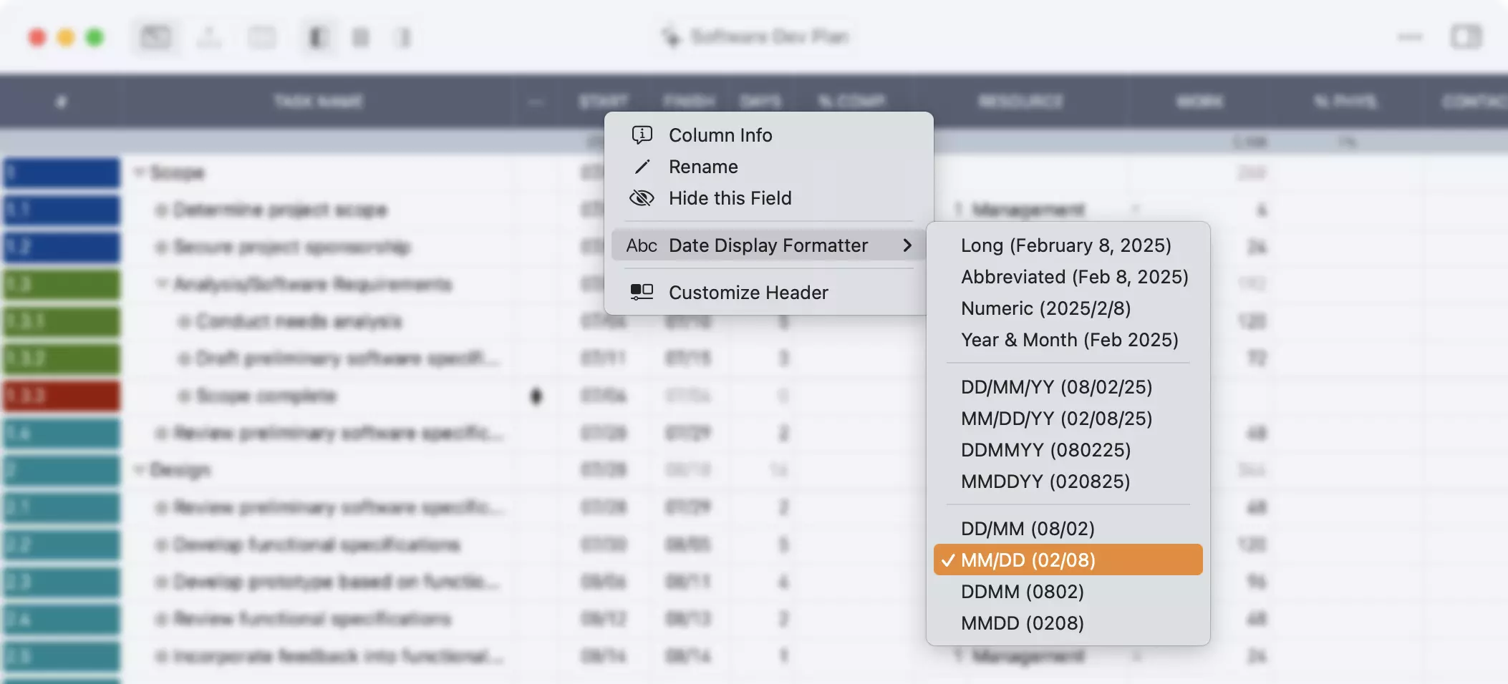This screenshot has width=1508, height=684.
Task: Pick the MMDDYY (020825) option
Action: coord(1045,482)
